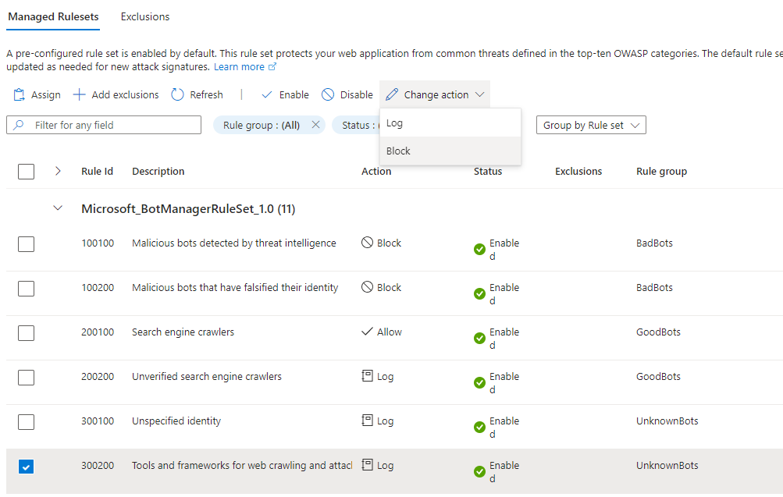783x497 pixels.
Task: Click the Block icon for rule 100200
Action: [367, 287]
